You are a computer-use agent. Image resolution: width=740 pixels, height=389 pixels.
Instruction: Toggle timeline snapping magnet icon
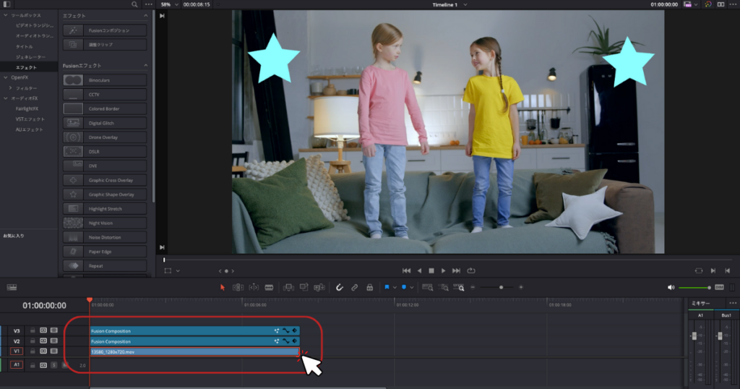coord(340,287)
